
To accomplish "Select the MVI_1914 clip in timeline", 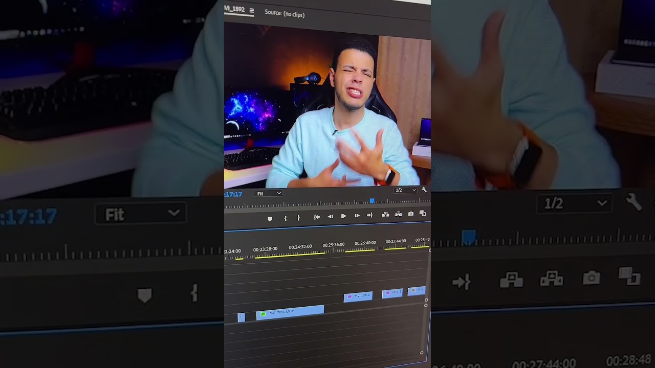I will pyautogui.click(x=358, y=296).
